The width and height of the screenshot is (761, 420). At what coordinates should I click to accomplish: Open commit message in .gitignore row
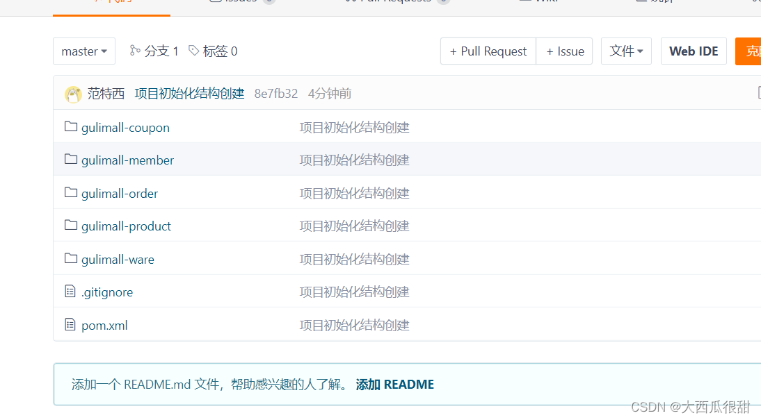tap(354, 292)
